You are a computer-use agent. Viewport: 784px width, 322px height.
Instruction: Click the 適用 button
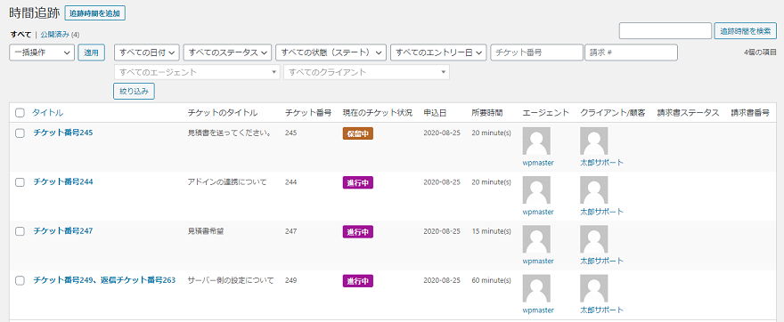pyautogui.click(x=91, y=52)
